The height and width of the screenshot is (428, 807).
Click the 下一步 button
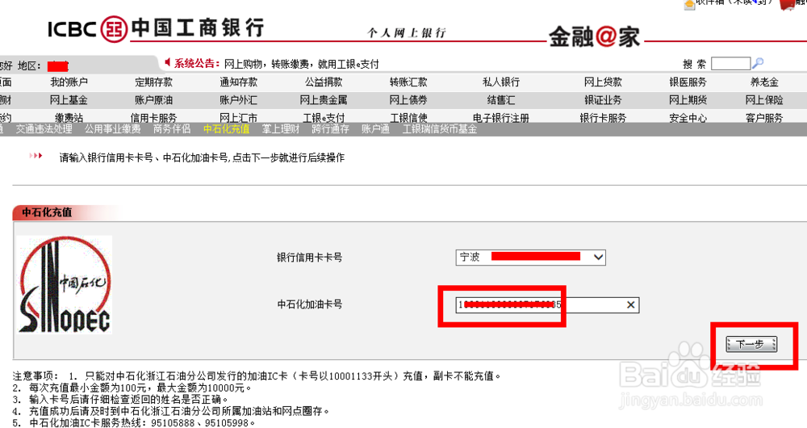[751, 344]
